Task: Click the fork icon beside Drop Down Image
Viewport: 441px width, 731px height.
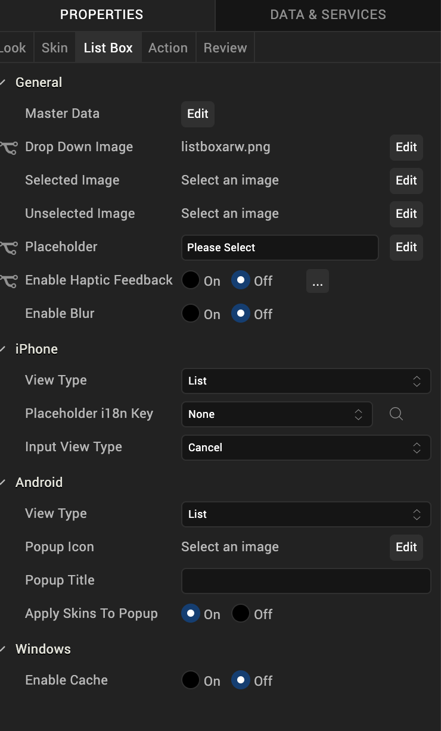Action: 8,148
